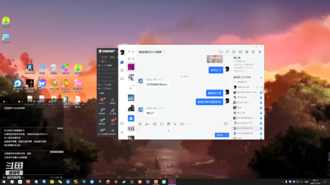The height and width of the screenshot is (185, 330).
Task: Open the notification center icon in the taskbar
Action: [x=325, y=182]
